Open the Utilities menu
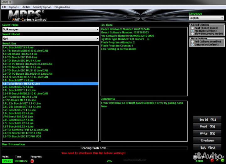 pyautogui.click(x=26, y=7)
